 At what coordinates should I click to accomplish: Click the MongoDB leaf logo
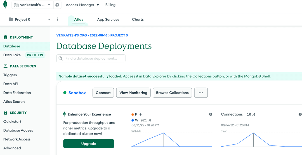pos(5,5)
